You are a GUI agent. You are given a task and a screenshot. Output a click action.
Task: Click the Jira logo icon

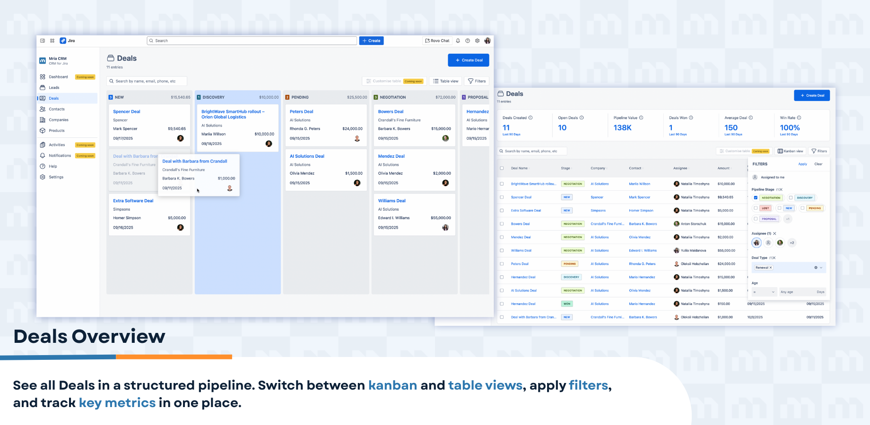click(63, 41)
